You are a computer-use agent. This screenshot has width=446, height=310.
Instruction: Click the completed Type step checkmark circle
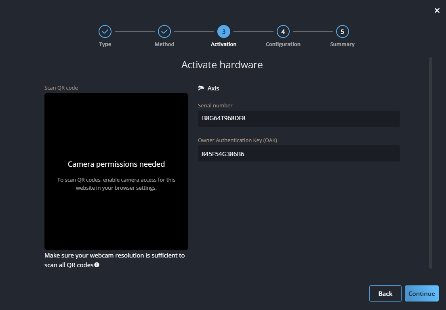point(105,31)
